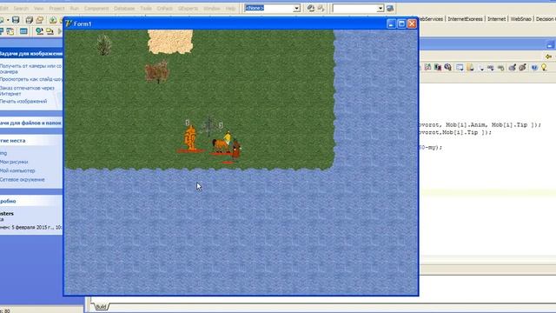
Task: Click the yellow back arrow in the code editor
Action: [548, 57]
